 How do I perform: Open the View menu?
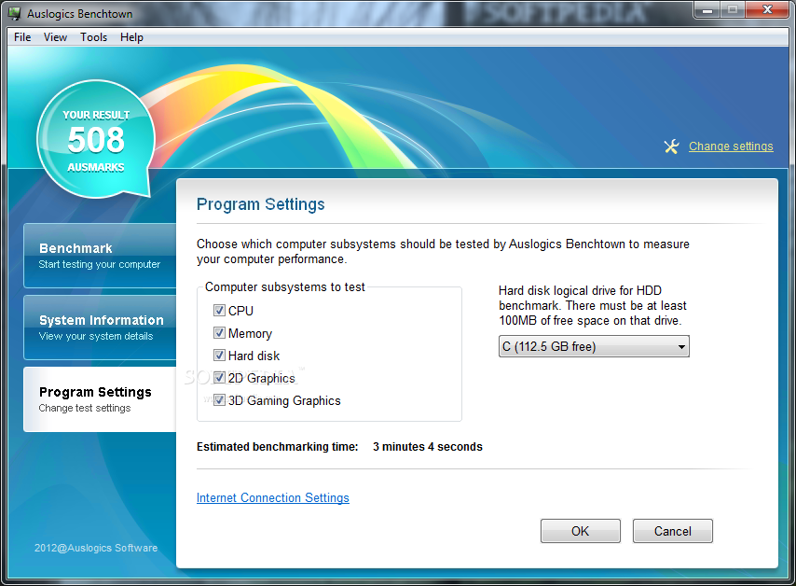pos(55,37)
